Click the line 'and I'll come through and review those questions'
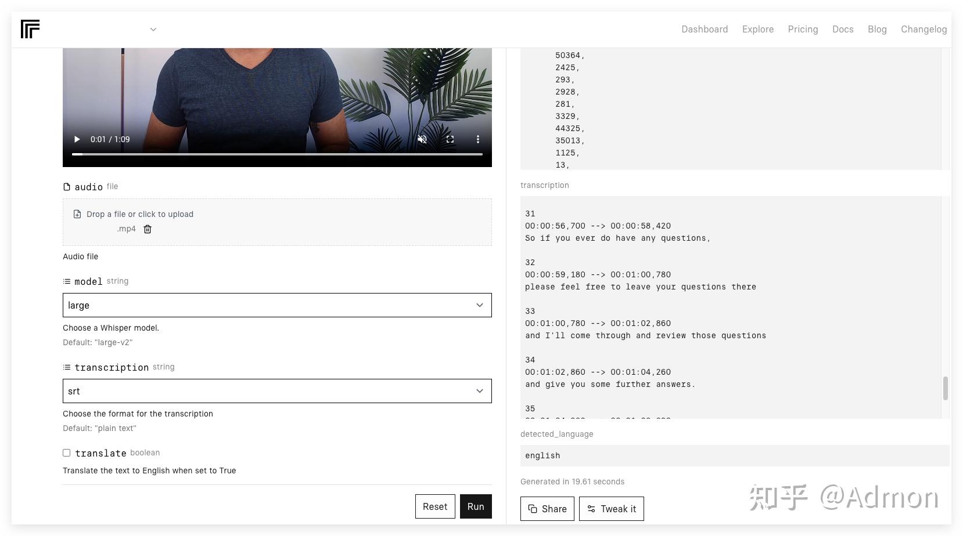This screenshot has height=536, width=963. pos(645,335)
